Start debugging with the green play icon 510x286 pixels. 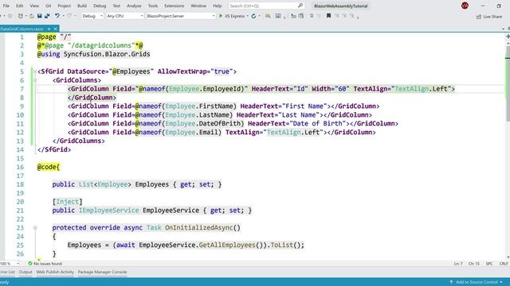[x=221, y=16]
